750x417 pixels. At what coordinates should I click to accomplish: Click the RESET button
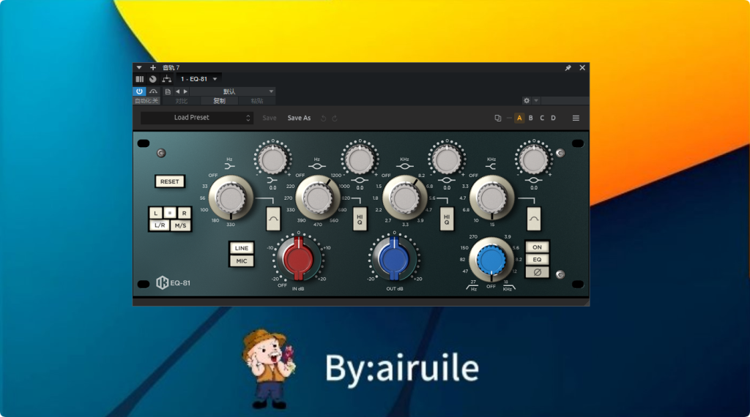(x=170, y=181)
